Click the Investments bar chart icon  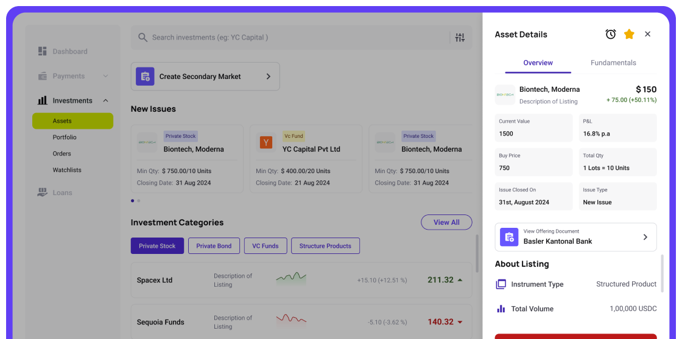[x=42, y=100]
